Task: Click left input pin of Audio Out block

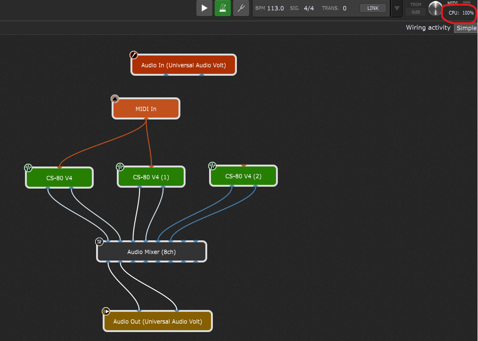Action: pyautogui.click(x=139, y=310)
